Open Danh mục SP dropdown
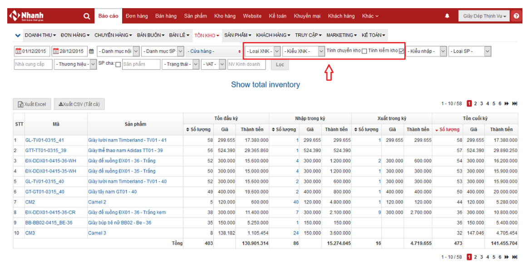 [x=162, y=51]
